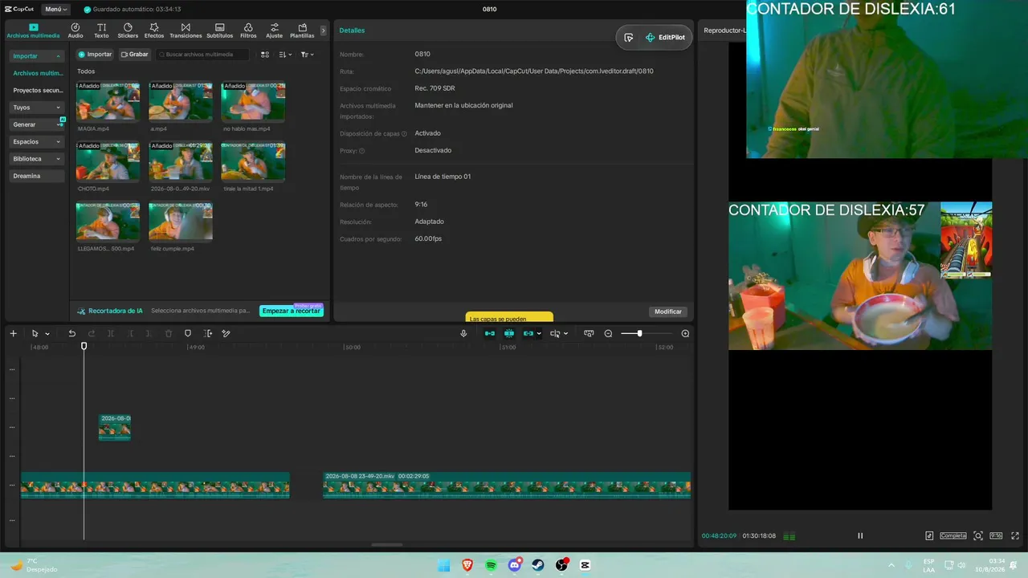
Task: Select the 'no hablo mas.mp4' thumbnail
Action: point(253,101)
